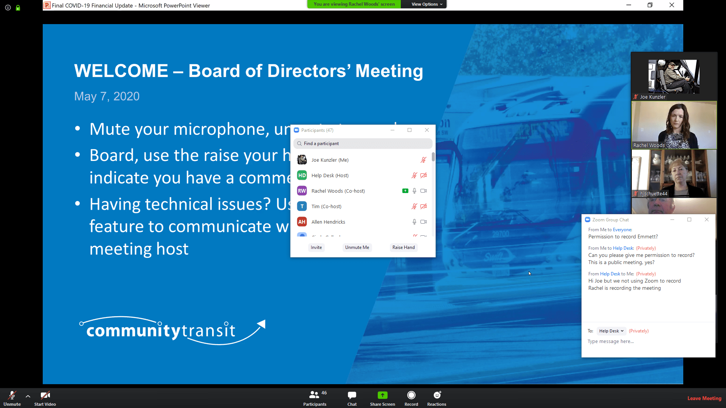The height and width of the screenshot is (408, 726).
Task: Open the Reactions emoji icon
Action: tap(437, 395)
